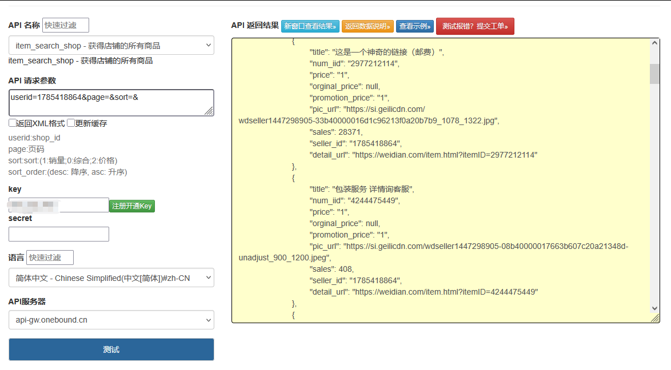671x370 pixels.
Task: Click the sort:(1:销量,0:综合,2:价格) hint text
Action: pyautogui.click(x=63, y=160)
